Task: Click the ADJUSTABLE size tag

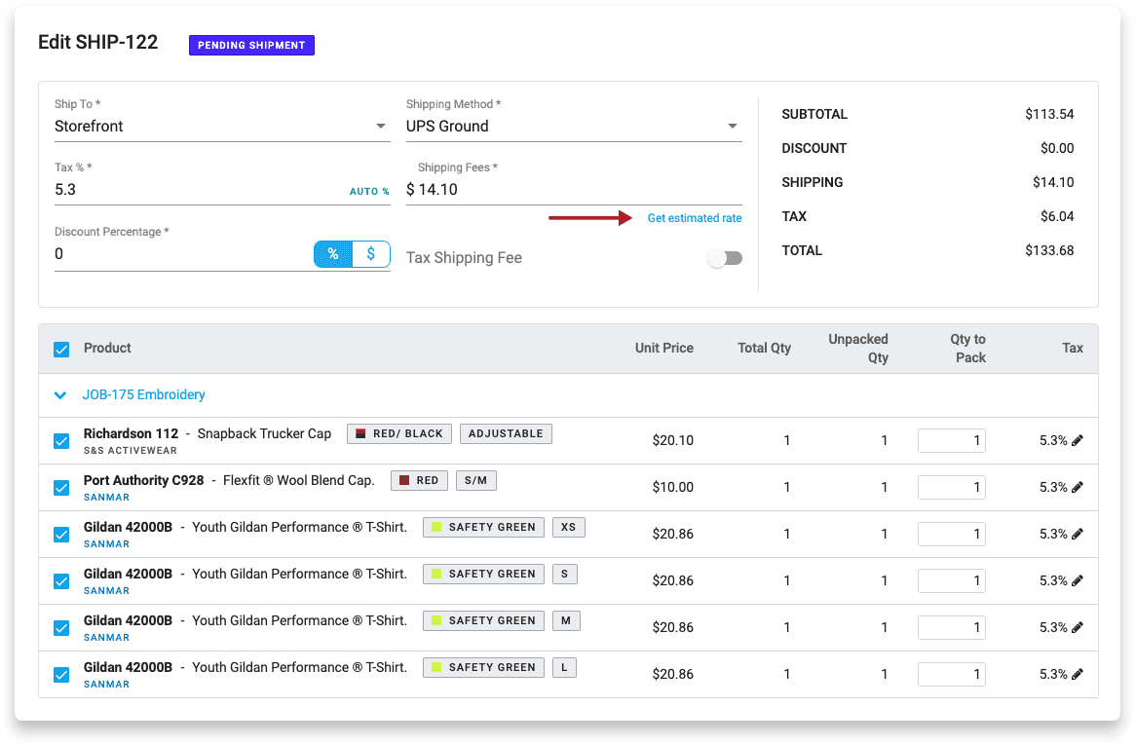Action: [x=506, y=434]
